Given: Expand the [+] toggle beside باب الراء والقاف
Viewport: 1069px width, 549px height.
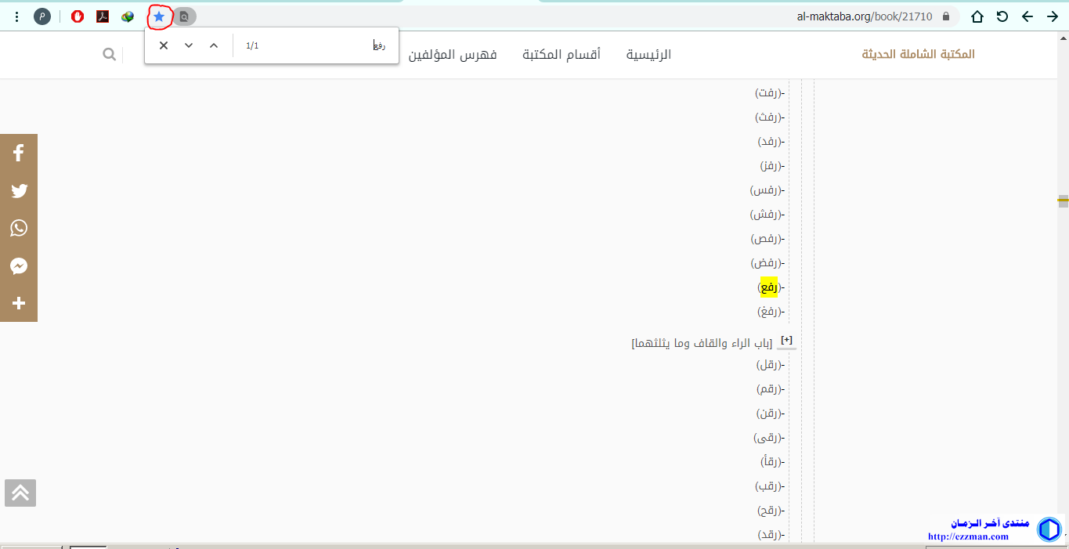Looking at the screenshot, I should pos(787,340).
